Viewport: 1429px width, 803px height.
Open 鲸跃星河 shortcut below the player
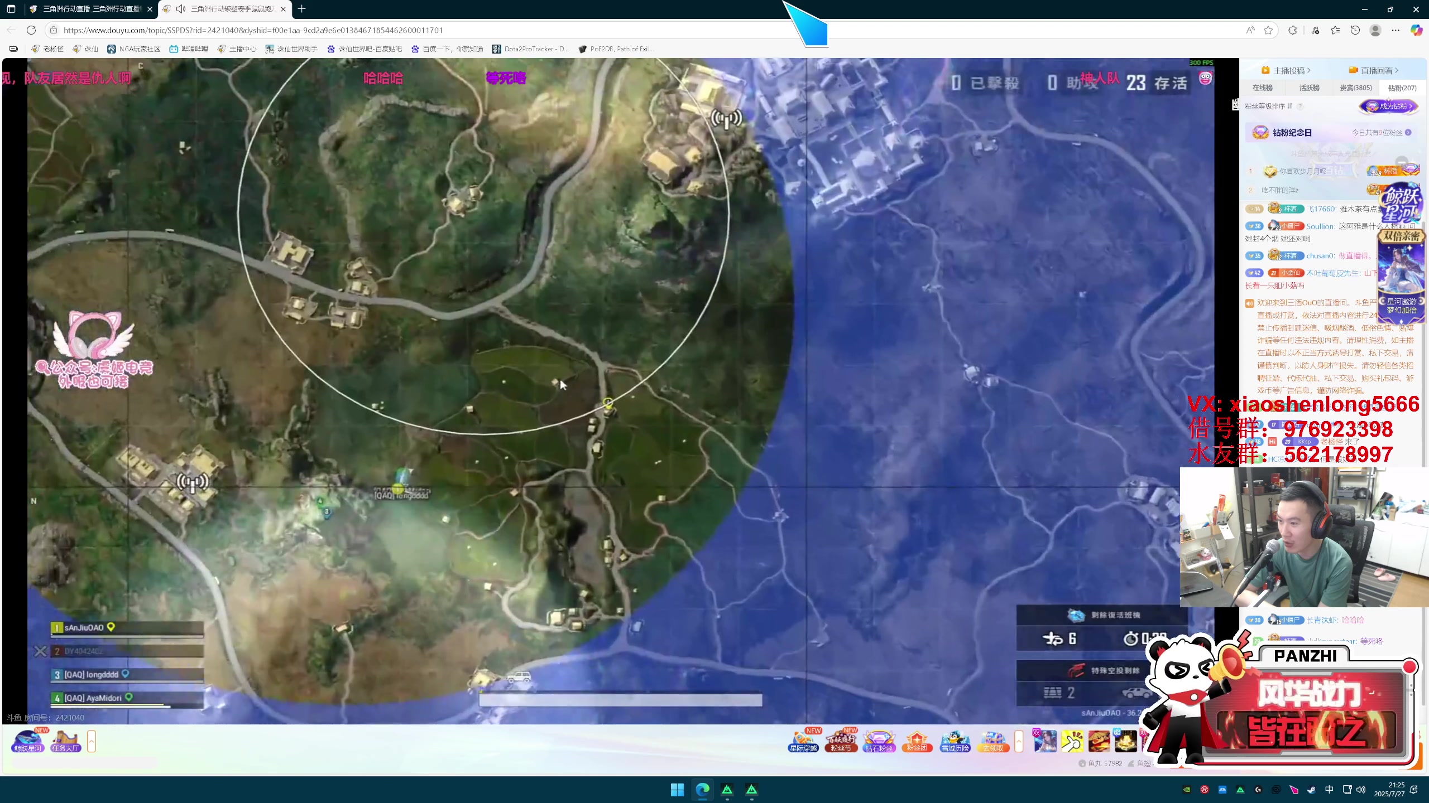(28, 742)
